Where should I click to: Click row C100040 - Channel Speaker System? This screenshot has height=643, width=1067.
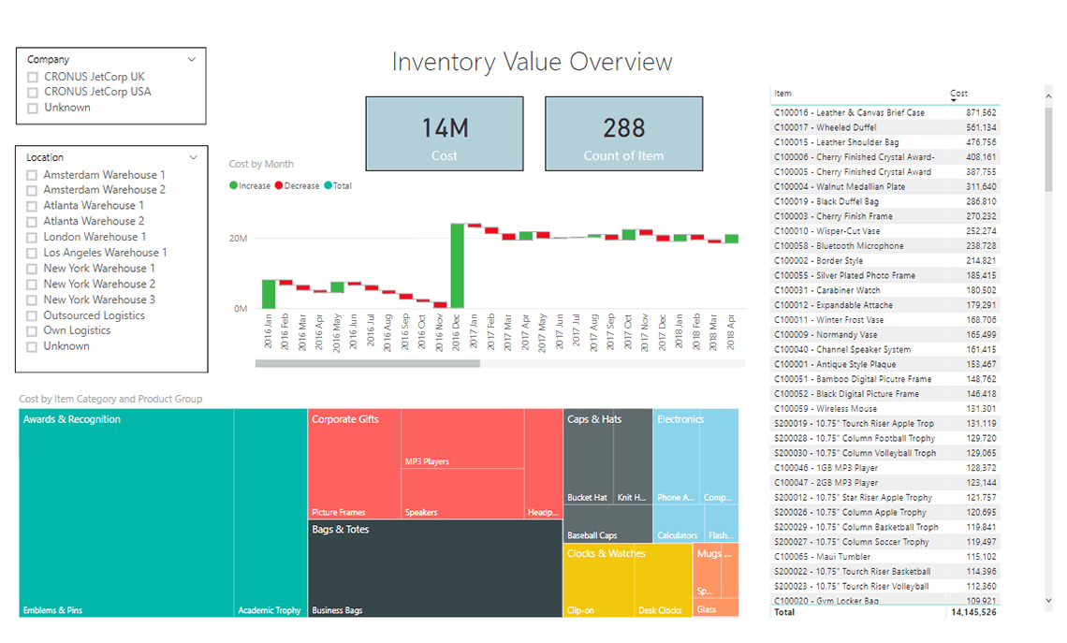tap(884, 350)
